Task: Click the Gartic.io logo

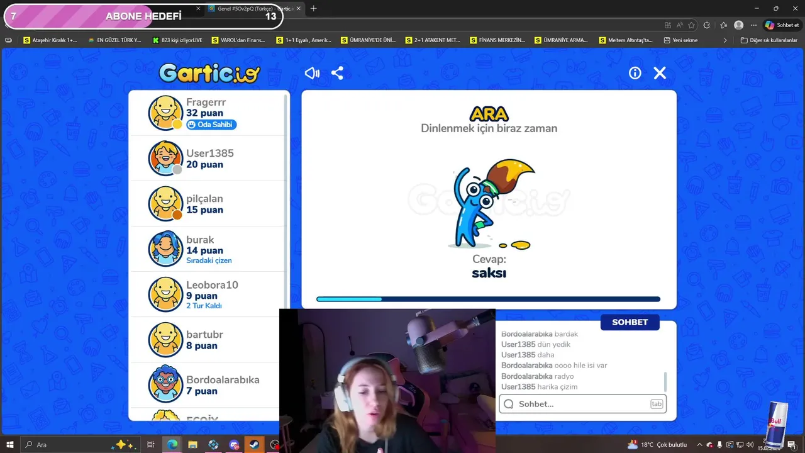Action: tap(209, 74)
